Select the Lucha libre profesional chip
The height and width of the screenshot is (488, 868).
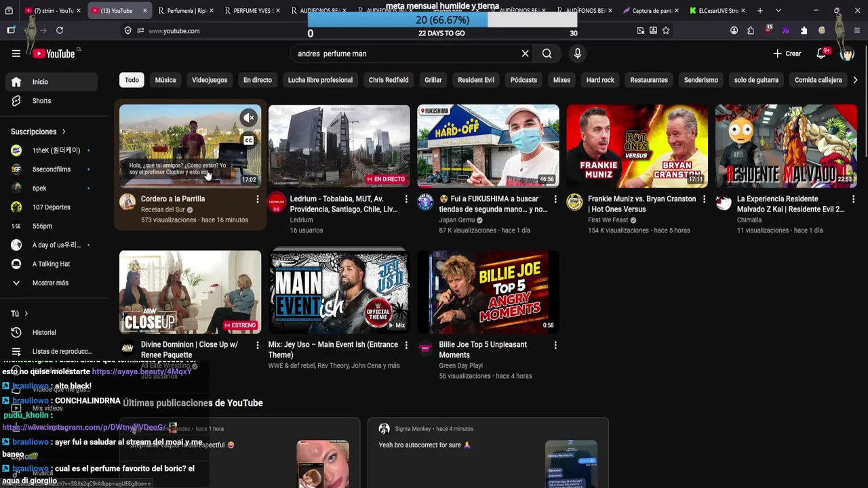pos(320,80)
